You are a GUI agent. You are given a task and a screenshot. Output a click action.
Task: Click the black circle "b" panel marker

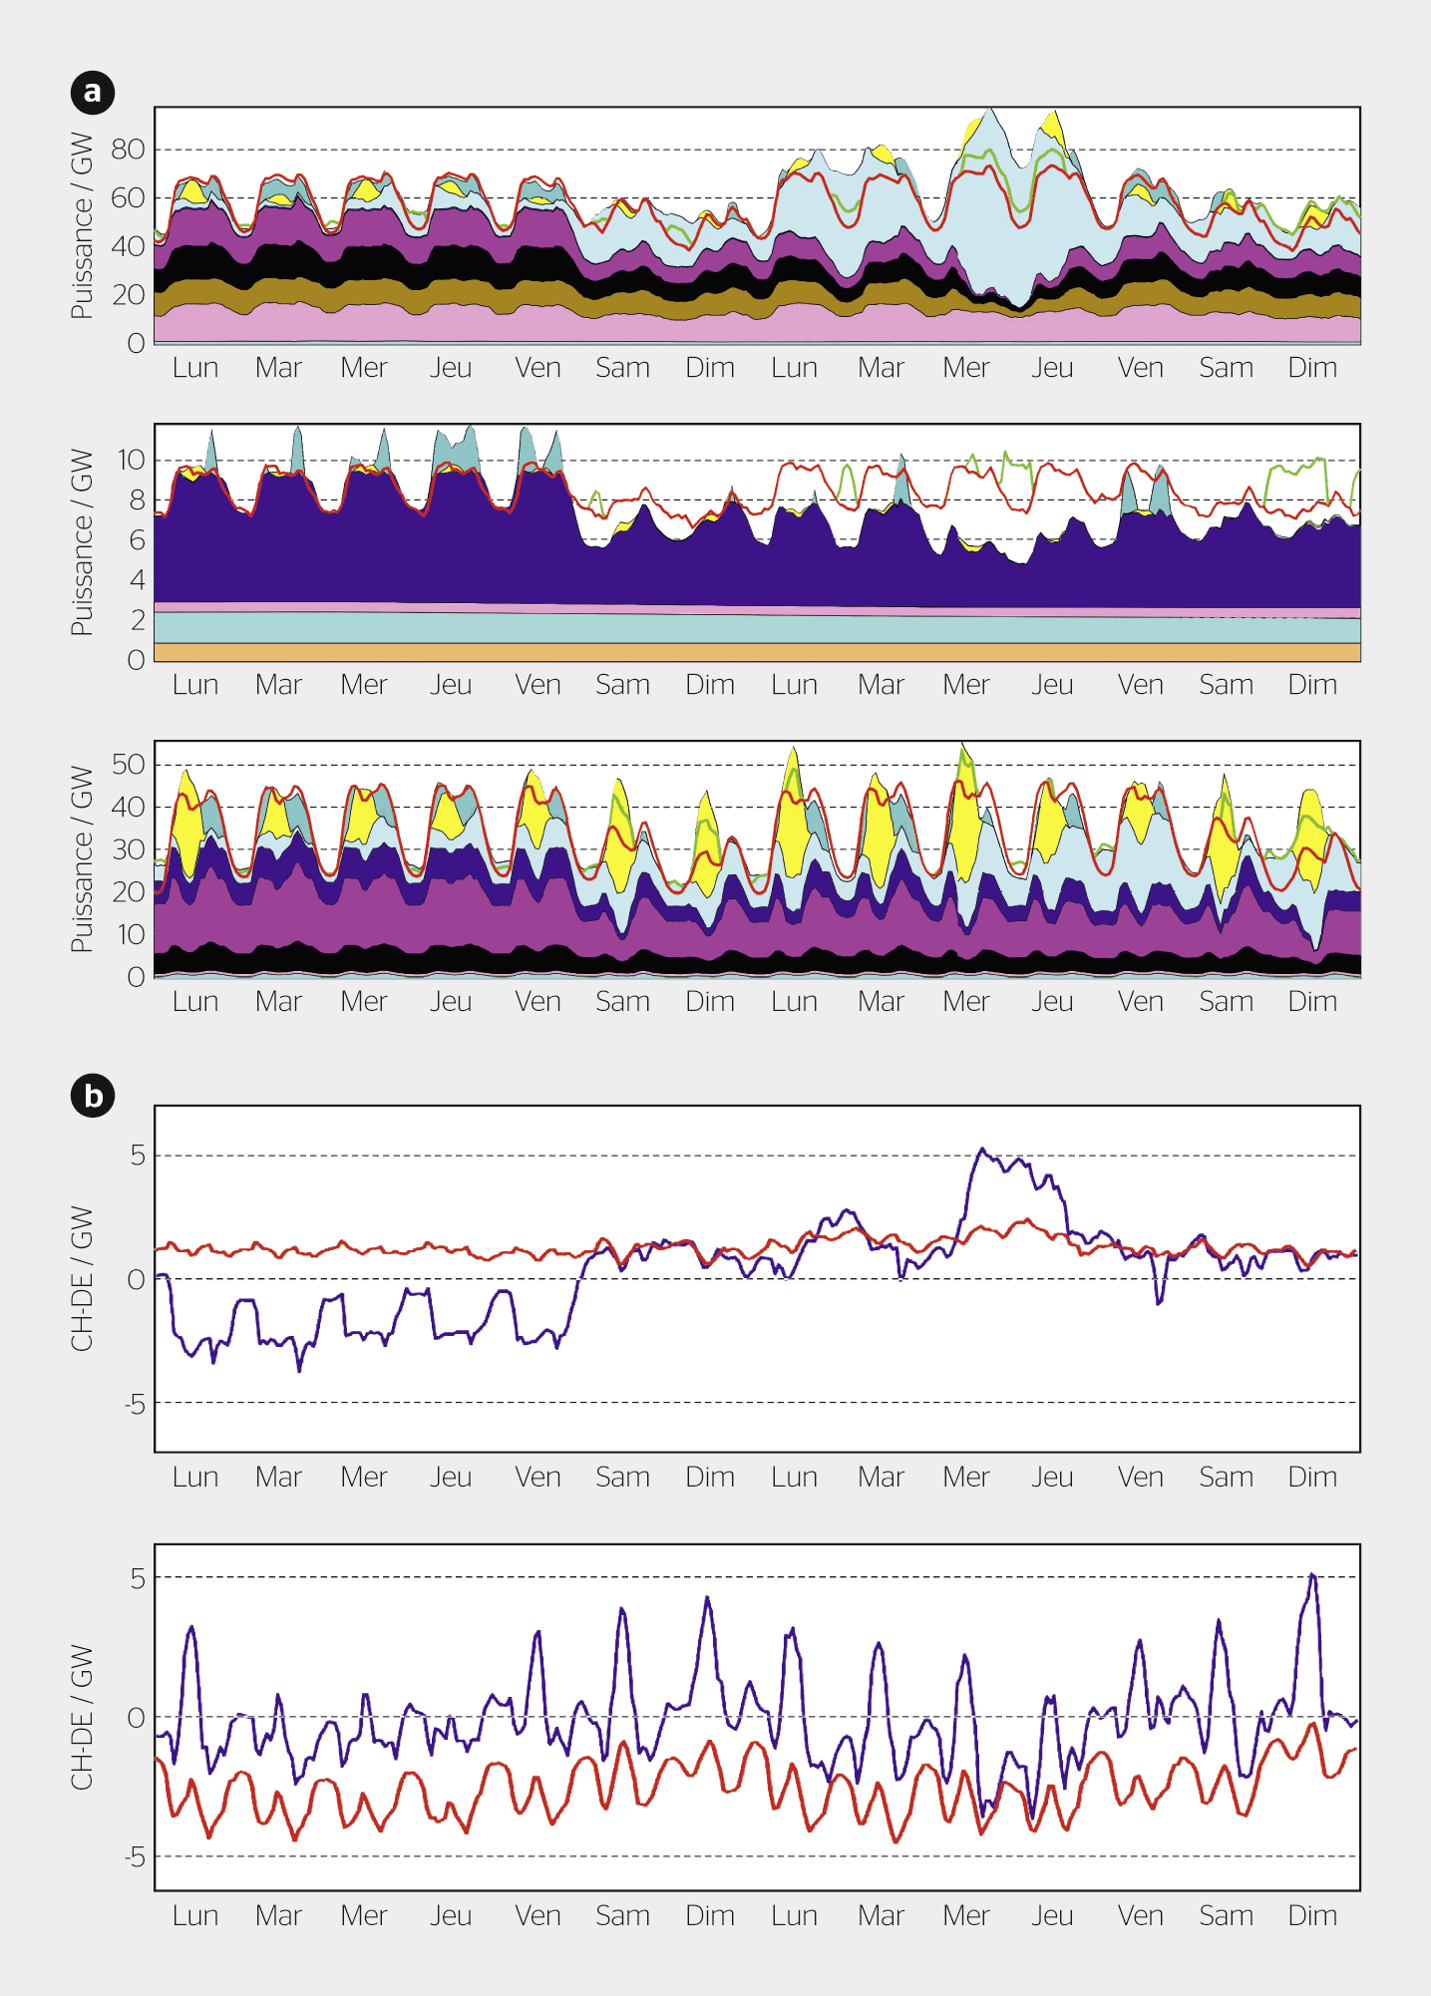pos(93,1096)
